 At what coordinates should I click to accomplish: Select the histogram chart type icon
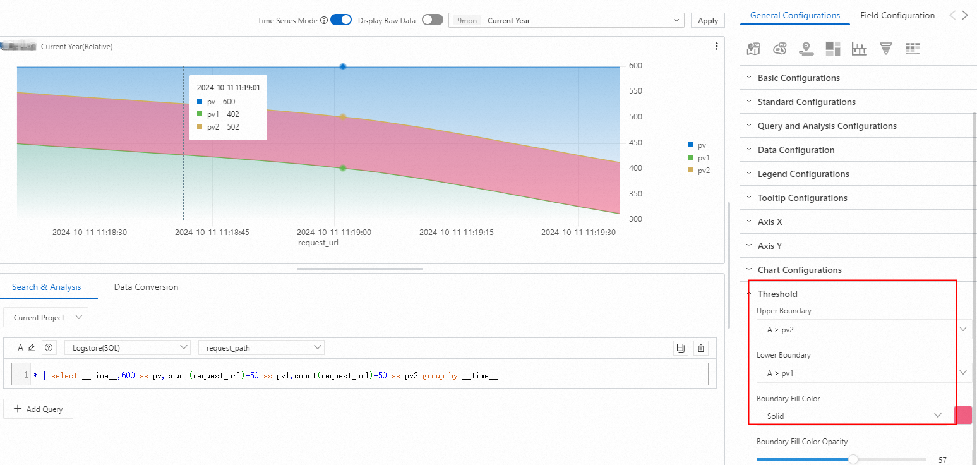[x=859, y=49]
